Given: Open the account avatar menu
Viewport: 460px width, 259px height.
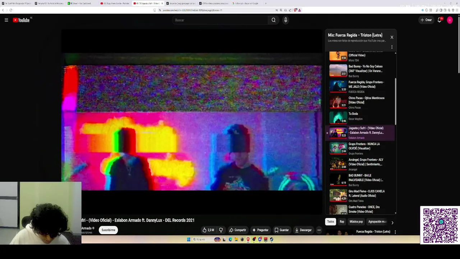Looking at the screenshot, I should click(x=450, y=20).
